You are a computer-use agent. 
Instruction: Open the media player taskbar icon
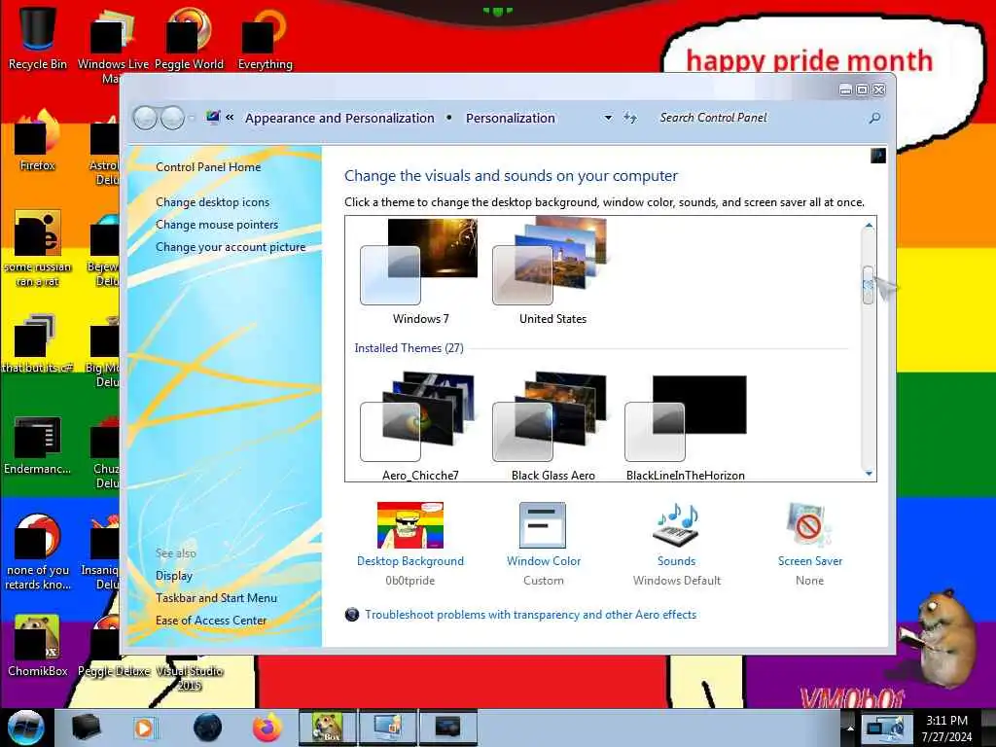[x=145, y=728]
